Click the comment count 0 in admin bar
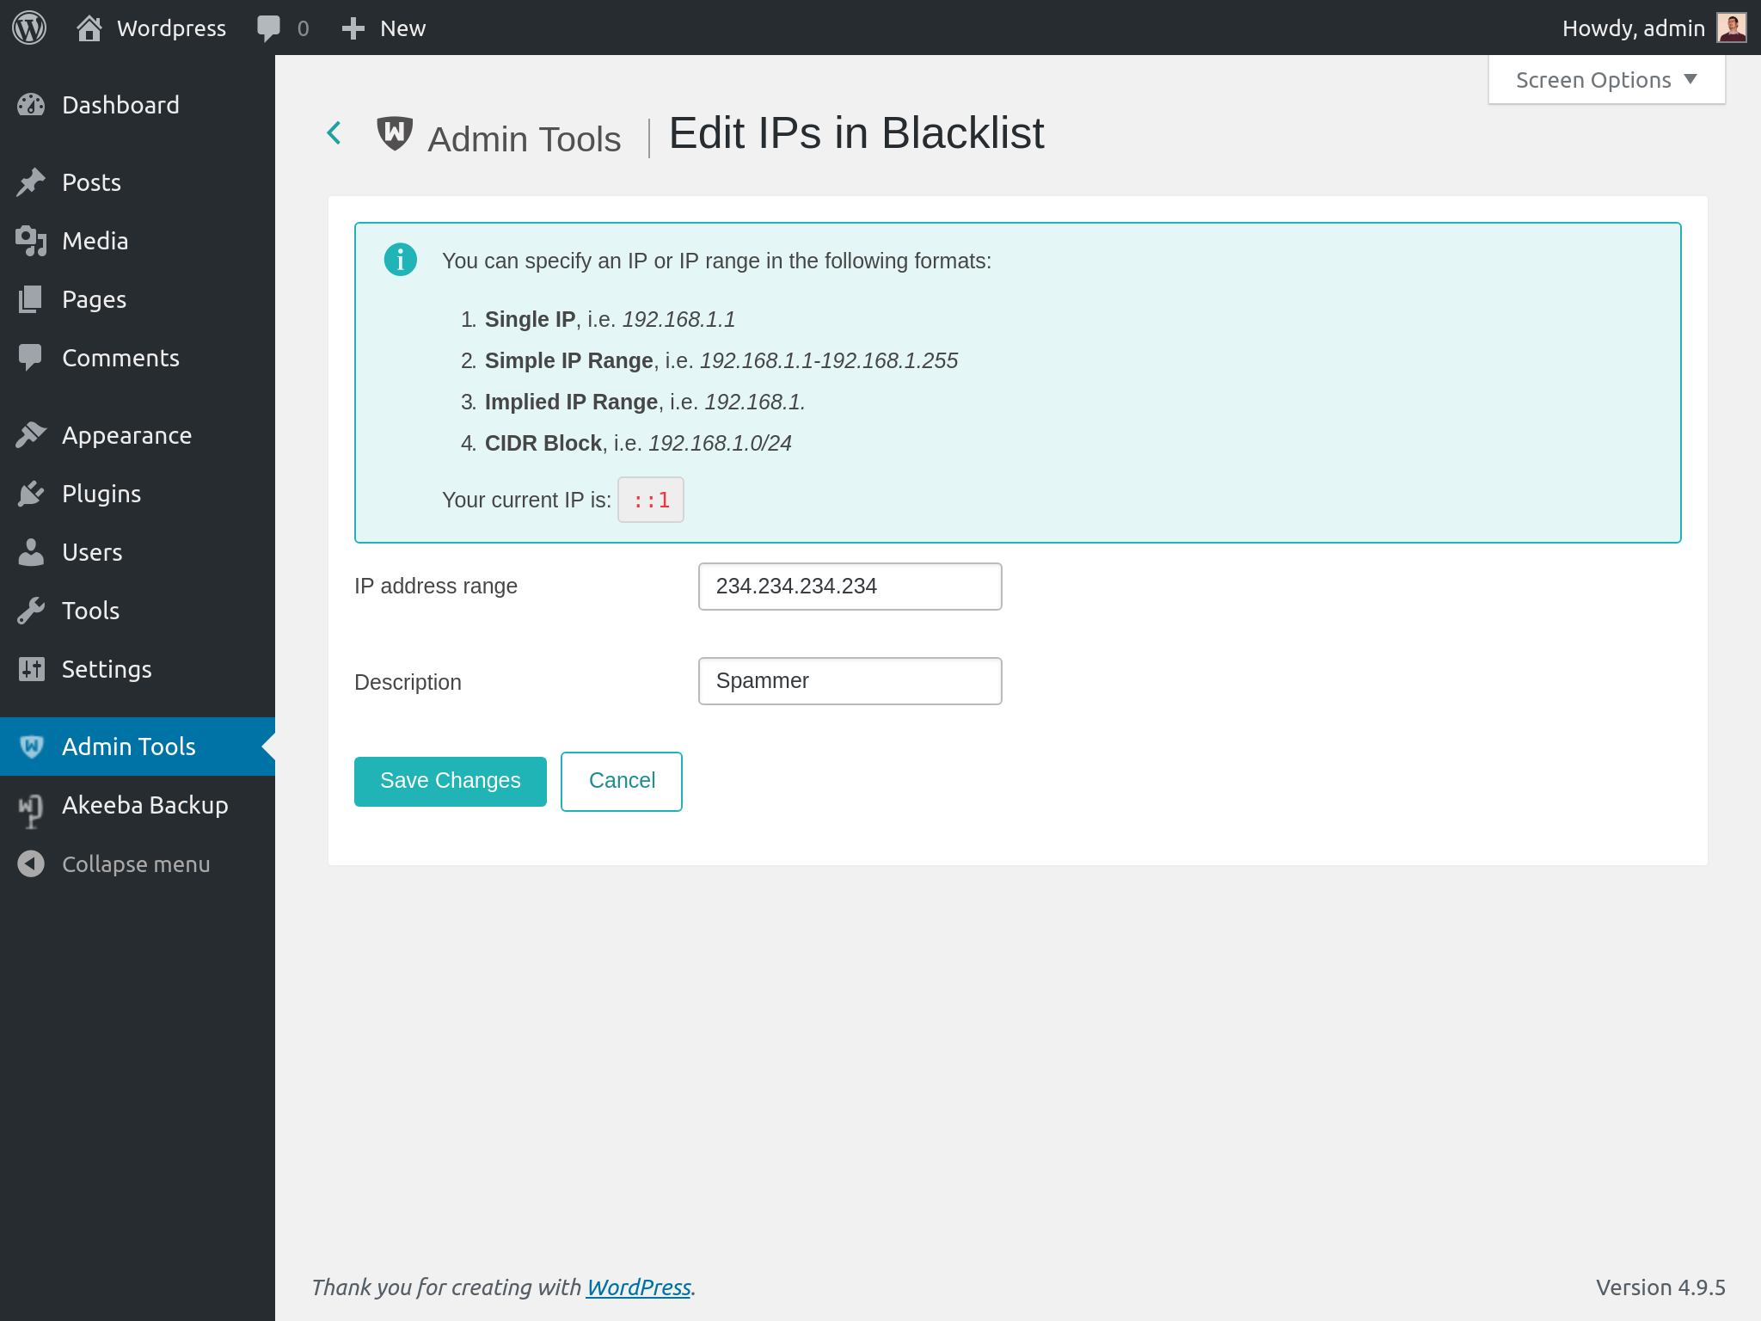1761x1321 pixels. [303, 28]
